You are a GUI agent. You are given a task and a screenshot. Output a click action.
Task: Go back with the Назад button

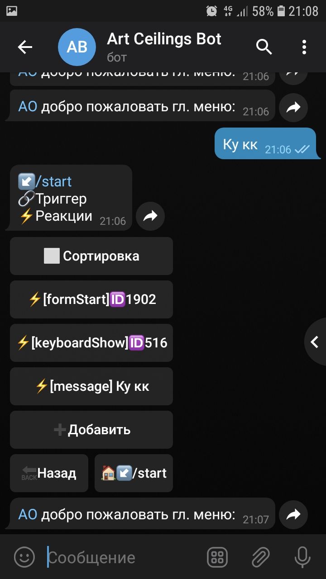tap(49, 473)
